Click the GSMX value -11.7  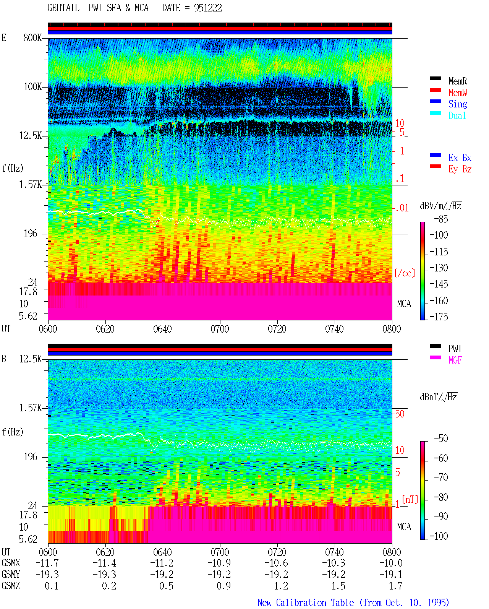[47, 563]
